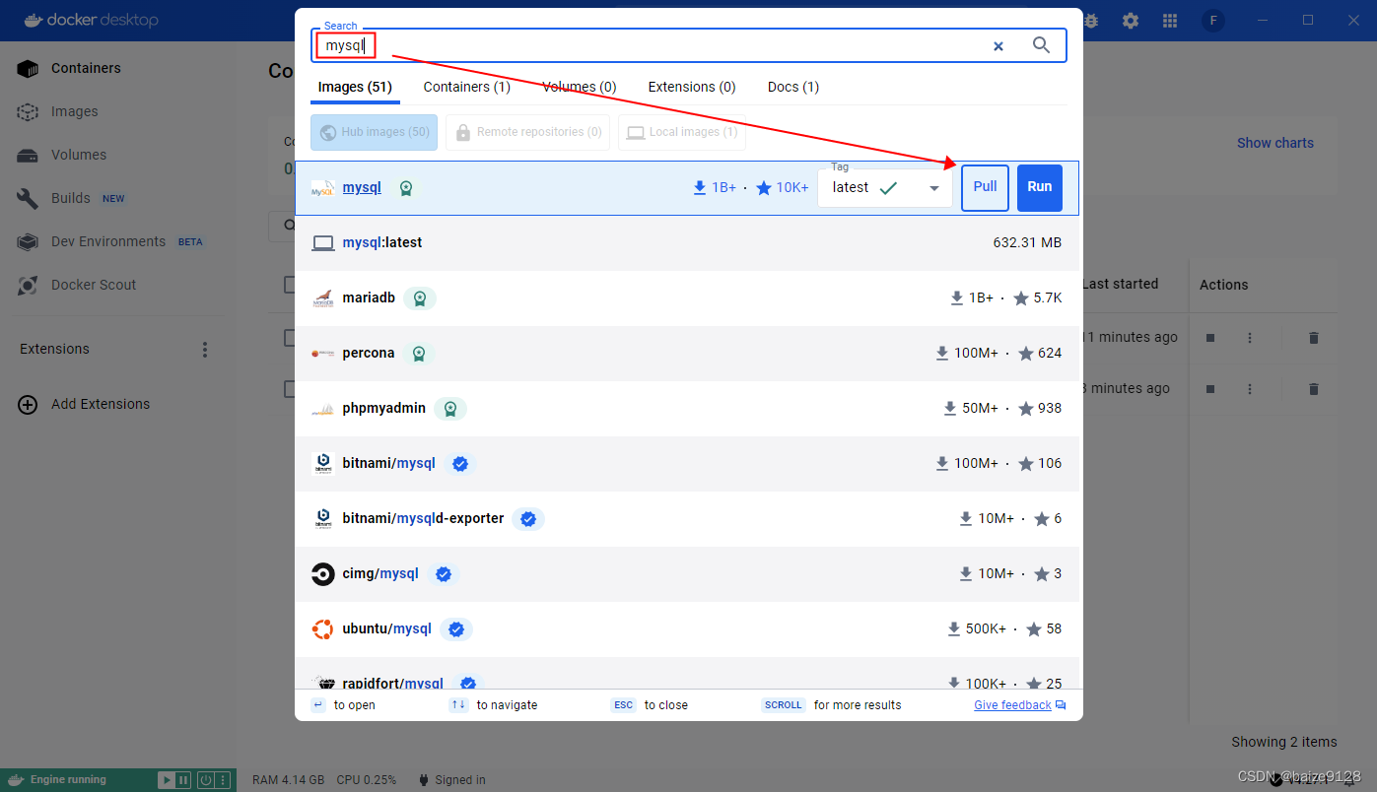Open the three-dot menu for the 8 minutes ago row
This screenshot has width=1377, height=792.
(x=1250, y=389)
